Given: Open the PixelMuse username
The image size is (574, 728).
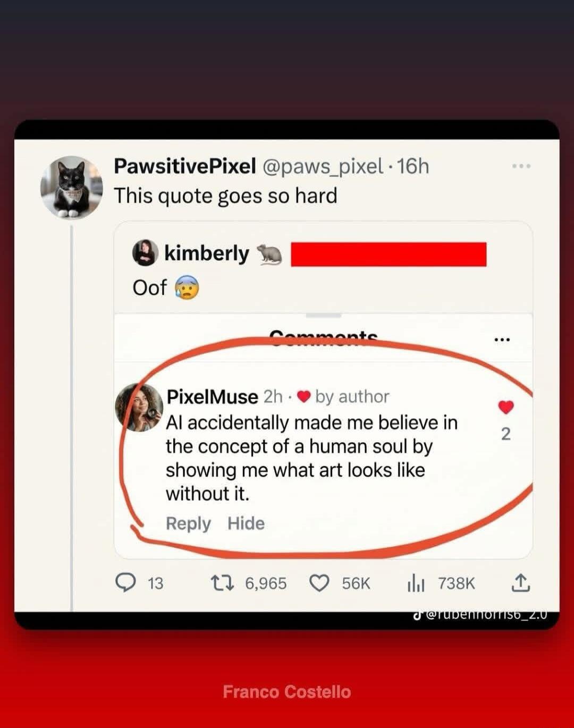Looking at the screenshot, I should (x=212, y=397).
